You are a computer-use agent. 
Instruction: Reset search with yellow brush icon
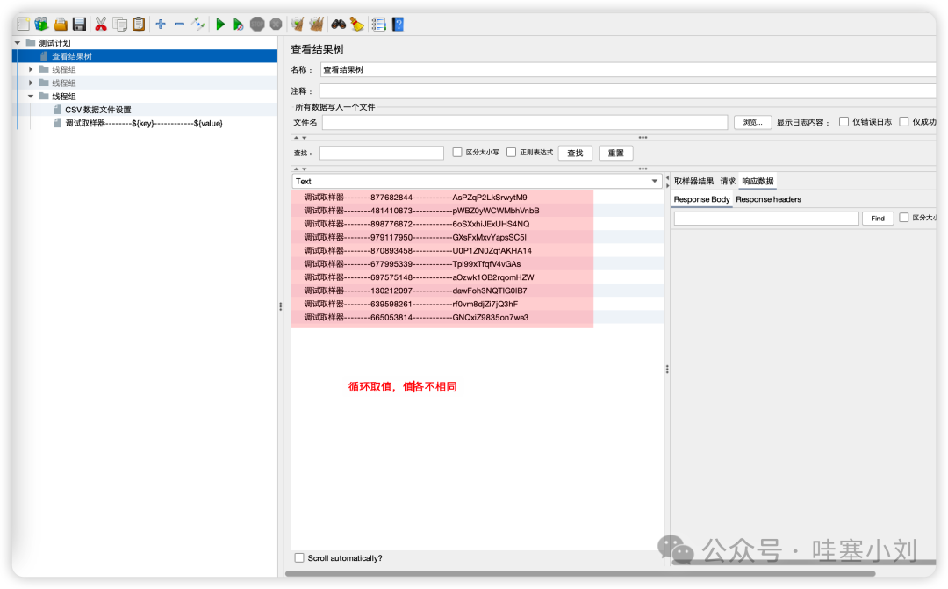357,25
